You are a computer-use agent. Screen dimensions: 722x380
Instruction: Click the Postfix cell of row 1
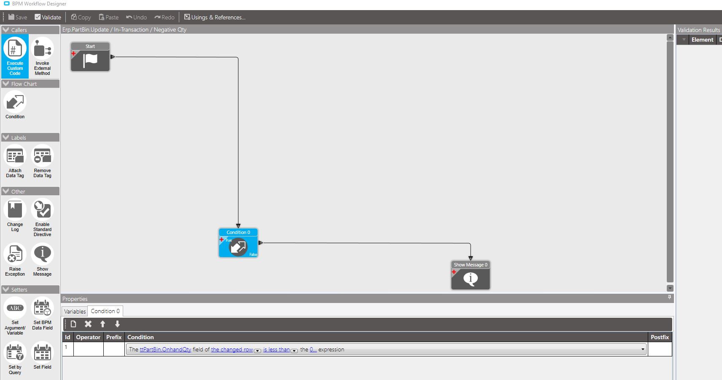click(x=660, y=349)
